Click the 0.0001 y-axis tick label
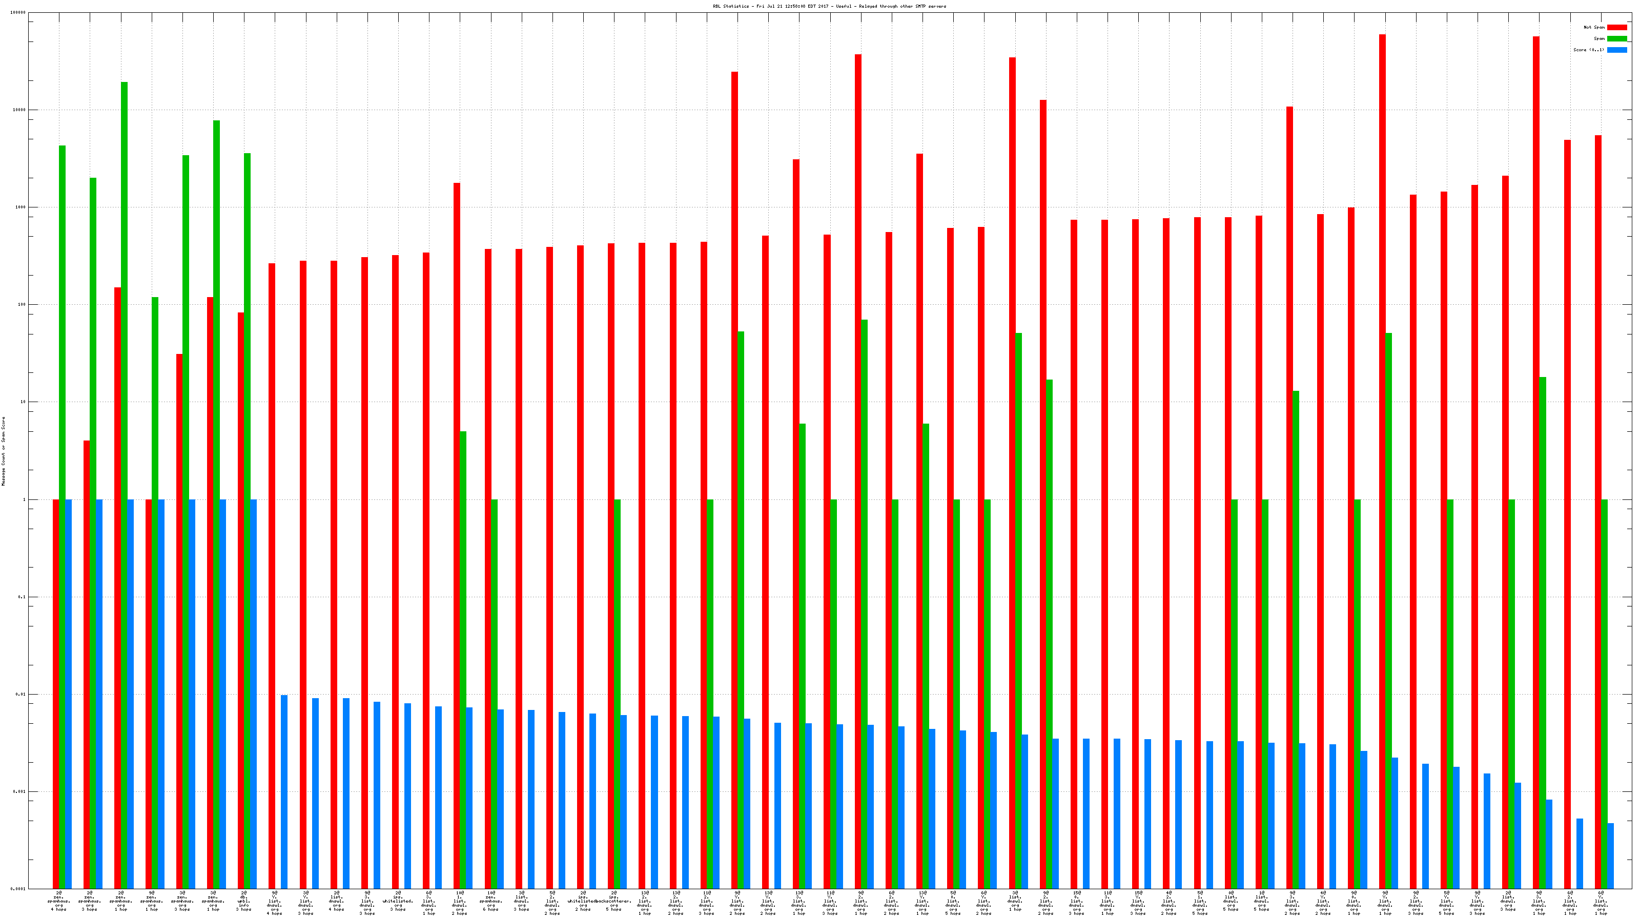Viewport: 1640px width, 922px height. [x=18, y=889]
